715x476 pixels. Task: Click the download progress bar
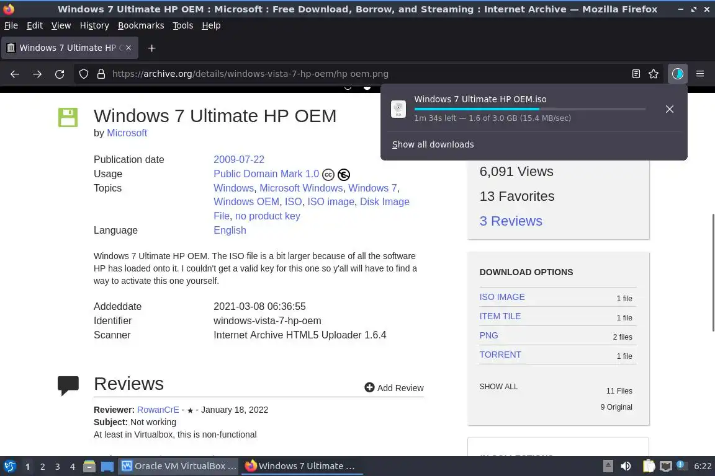point(530,109)
